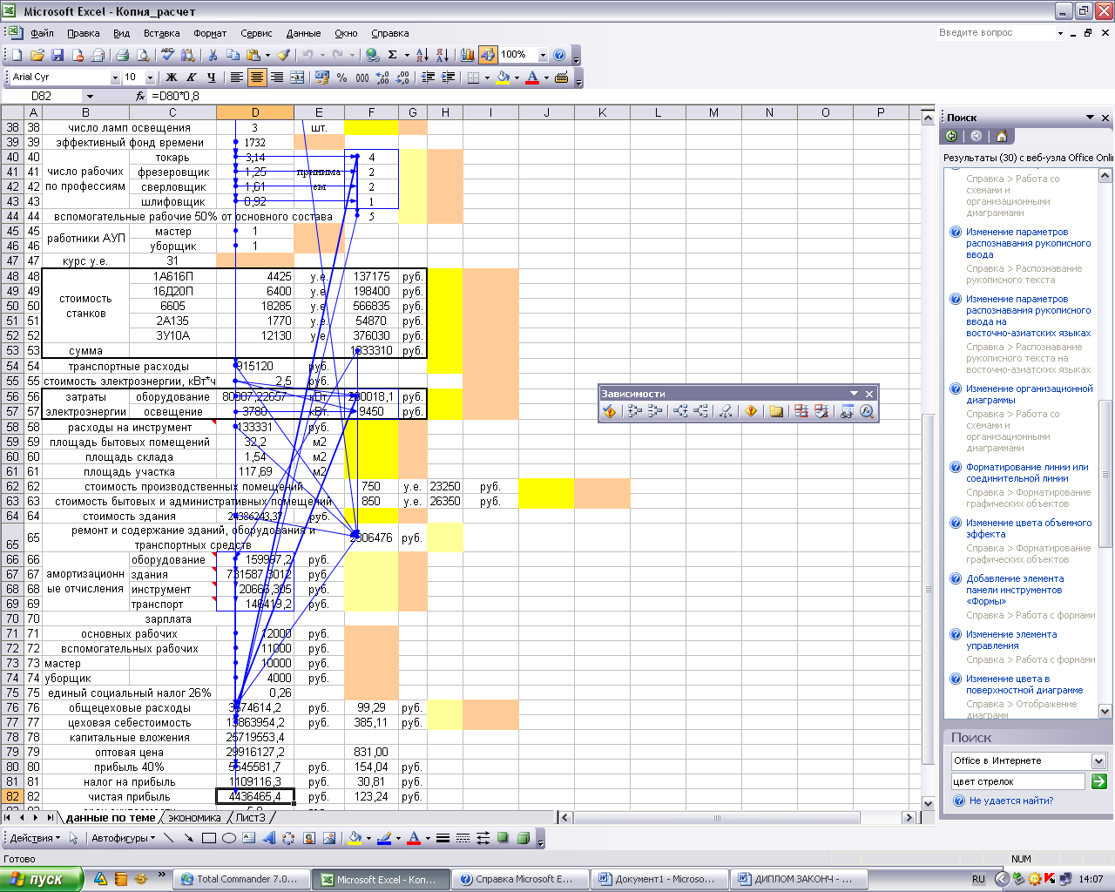Increase decimal places in the cell
Viewport: 1115px width, 892px height.
point(383,78)
